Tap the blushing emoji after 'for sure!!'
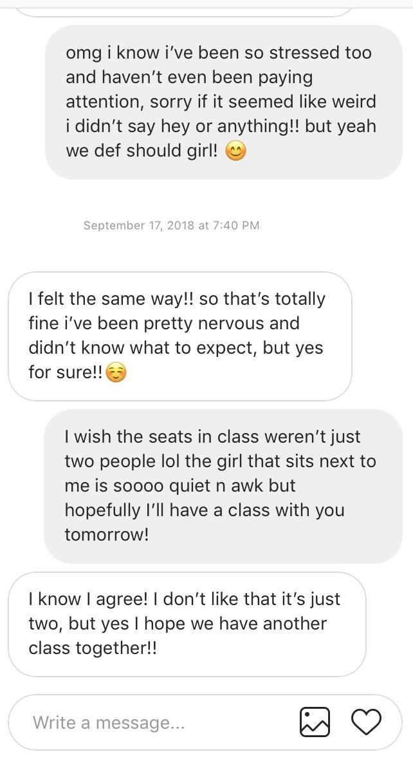Viewport: 413px width, 761px height. tap(115, 372)
